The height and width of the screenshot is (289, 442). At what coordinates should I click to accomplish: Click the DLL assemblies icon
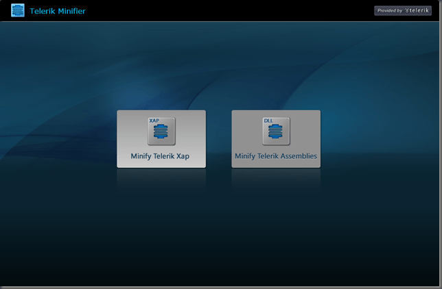(276, 131)
